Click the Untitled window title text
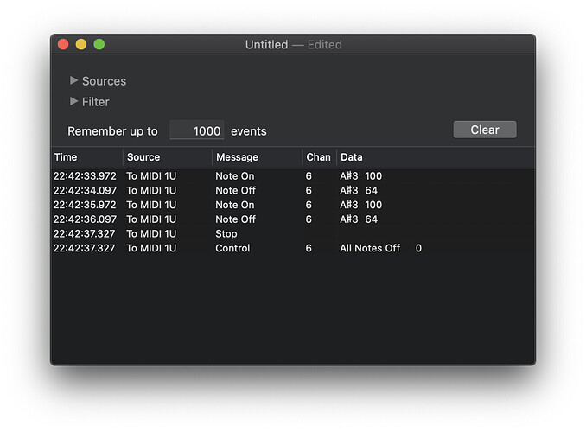 266,44
